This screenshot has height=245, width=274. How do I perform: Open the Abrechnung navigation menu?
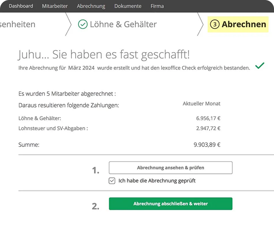pos(91,6)
